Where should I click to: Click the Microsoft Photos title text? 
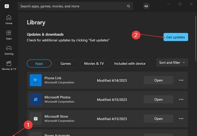[58, 97]
